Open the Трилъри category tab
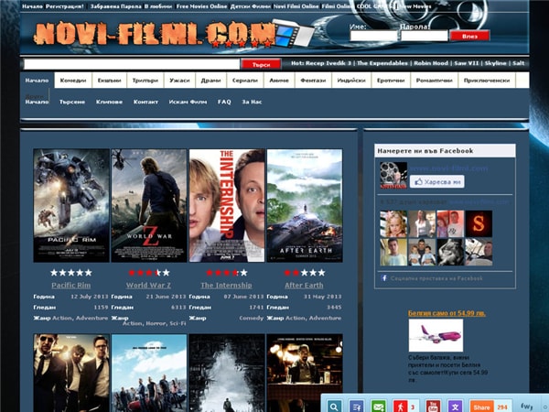The image size is (549, 412). (145, 81)
